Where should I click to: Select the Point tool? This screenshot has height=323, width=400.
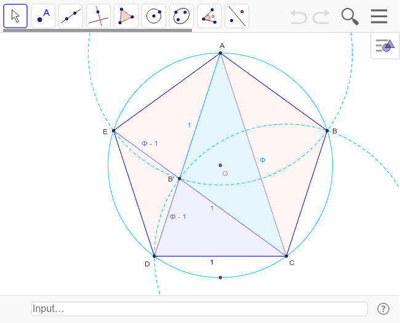pyautogui.click(x=43, y=16)
